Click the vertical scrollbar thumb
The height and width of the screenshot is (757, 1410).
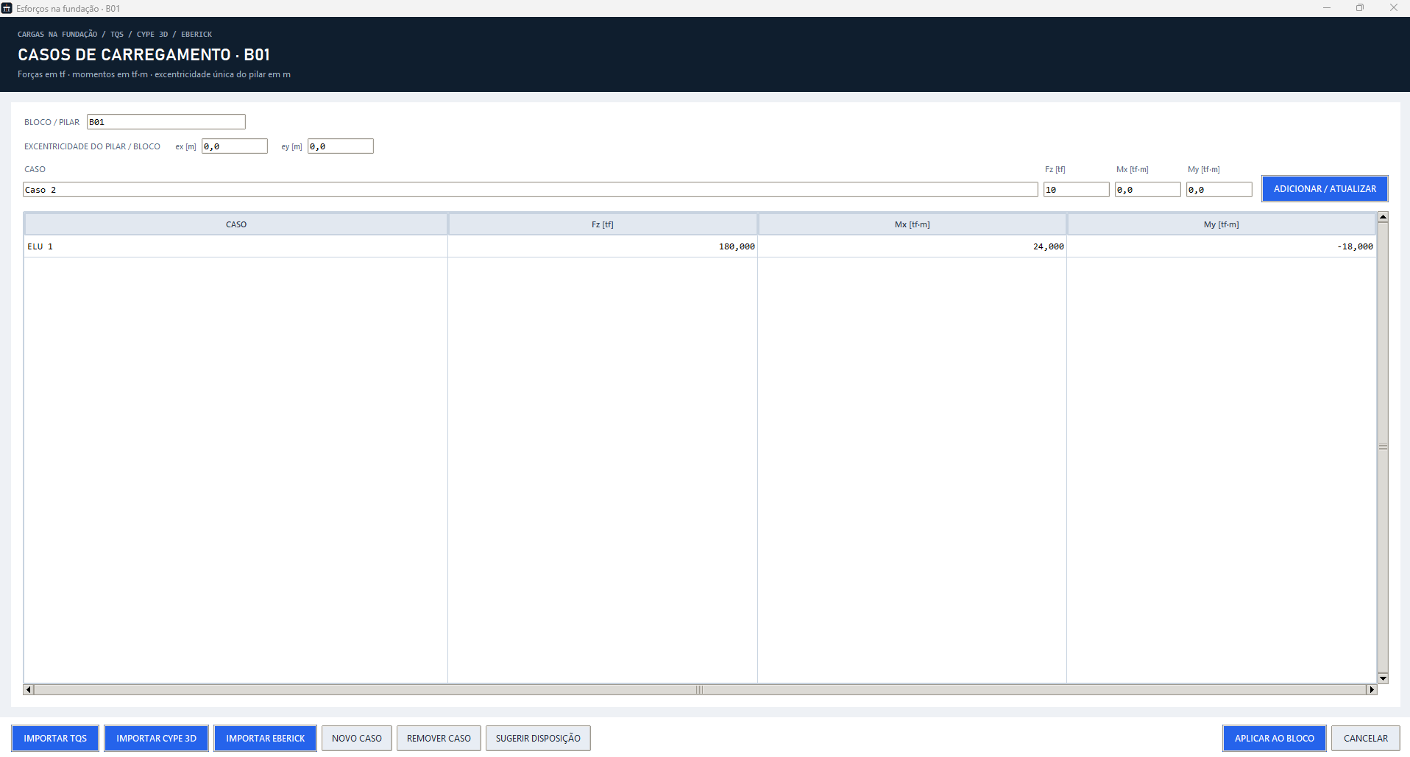click(1383, 447)
